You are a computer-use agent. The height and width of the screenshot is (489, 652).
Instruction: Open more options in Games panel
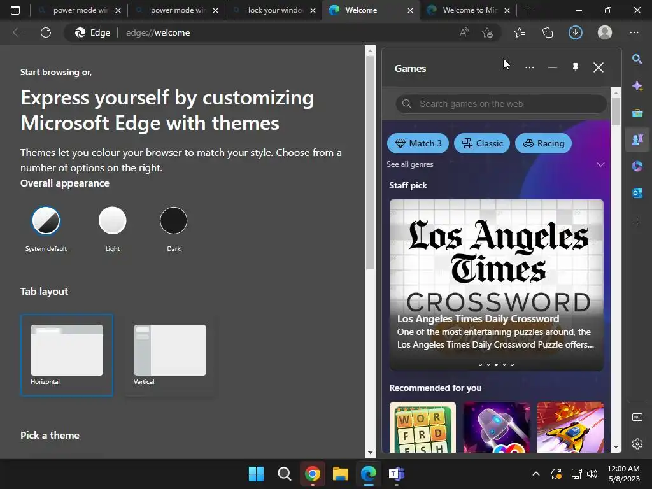(x=529, y=67)
